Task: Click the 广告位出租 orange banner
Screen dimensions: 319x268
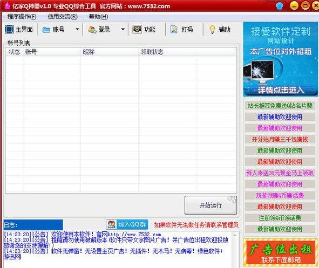Action: [x=280, y=252]
